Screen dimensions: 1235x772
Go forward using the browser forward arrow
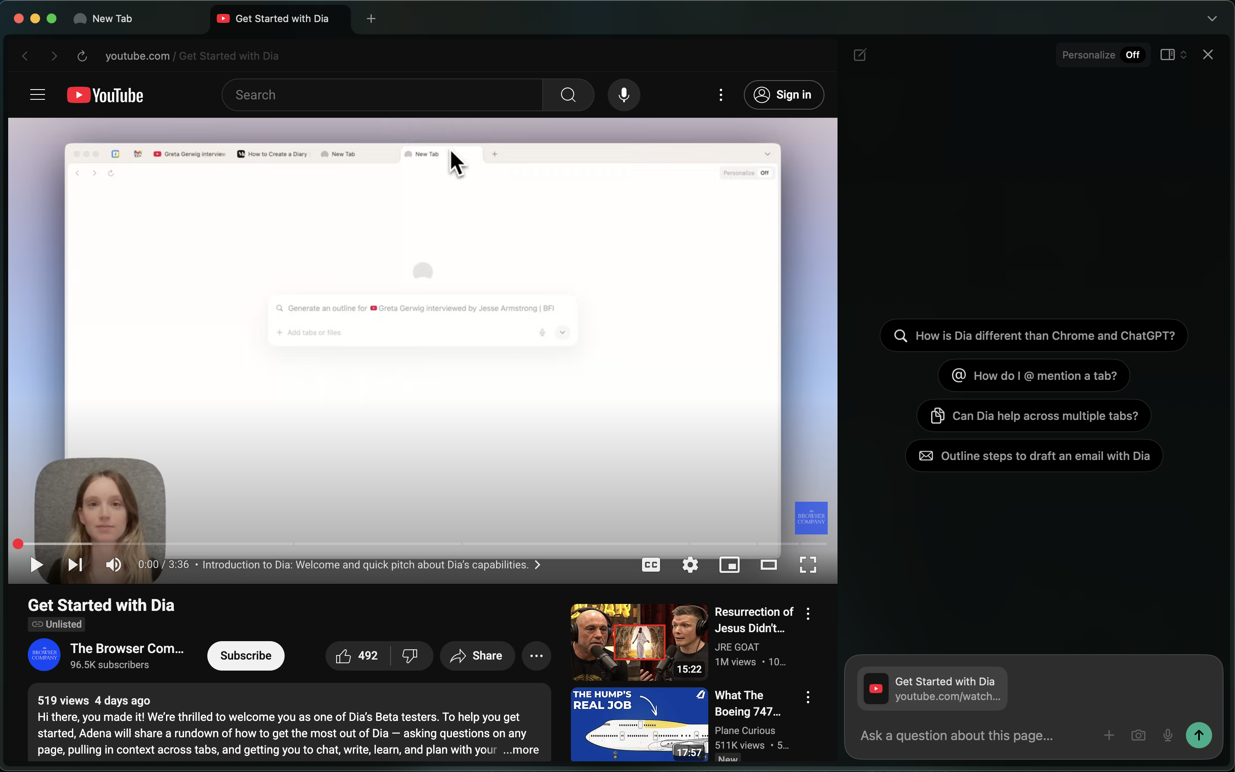click(54, 56)
